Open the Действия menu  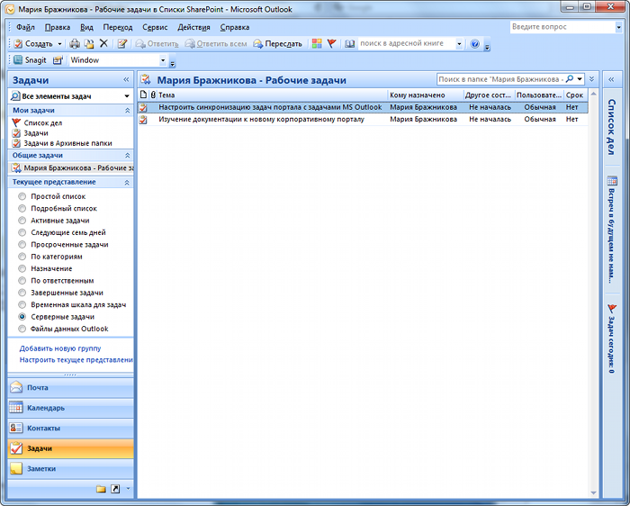click(193, 27)
